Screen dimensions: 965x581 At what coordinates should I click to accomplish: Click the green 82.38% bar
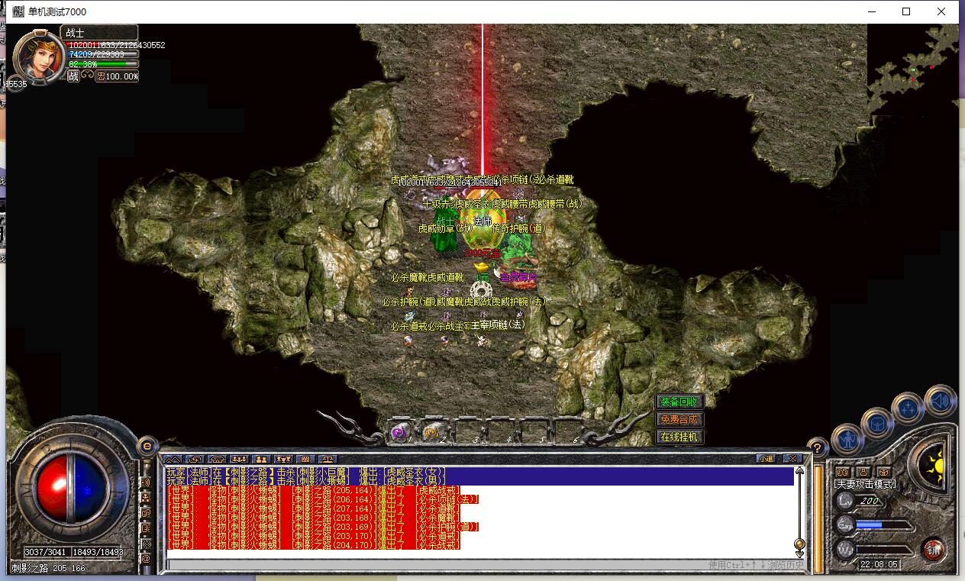(102, 64)
